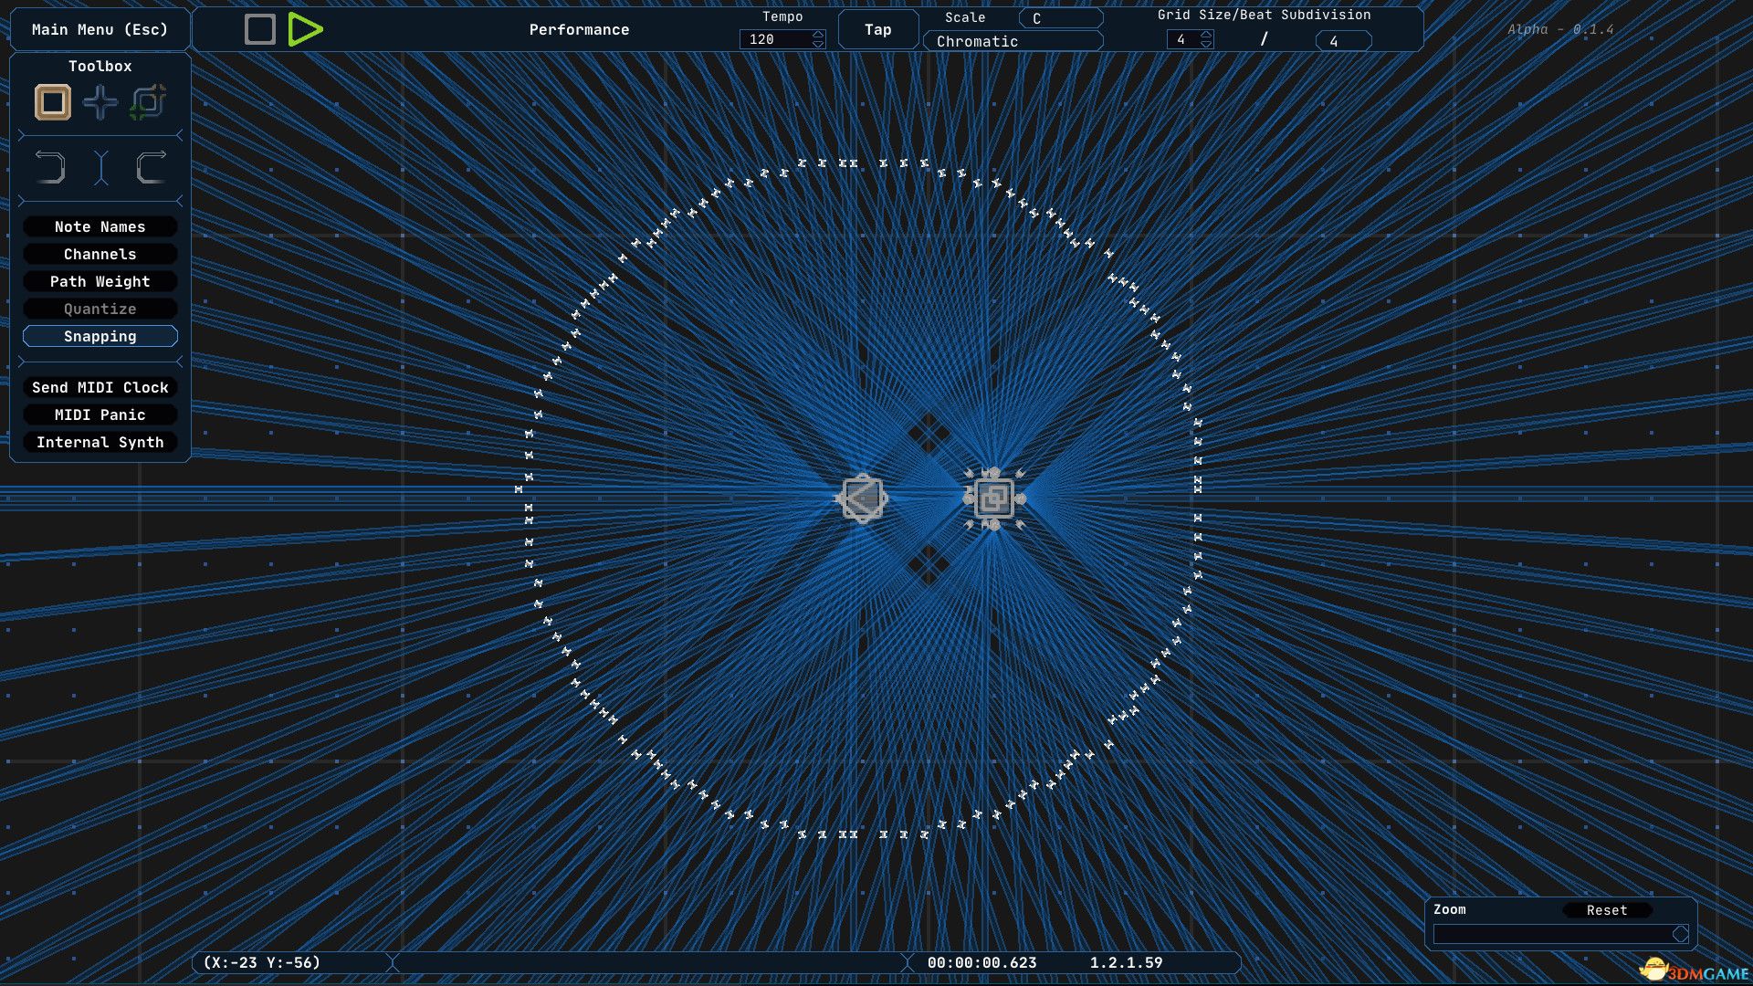
Task: Click the Tap tempo button
Action: point(877,29)
